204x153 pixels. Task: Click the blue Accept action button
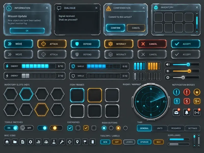pos(186,44)
